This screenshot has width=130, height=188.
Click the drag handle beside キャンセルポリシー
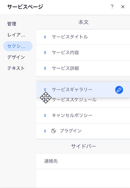45,116
